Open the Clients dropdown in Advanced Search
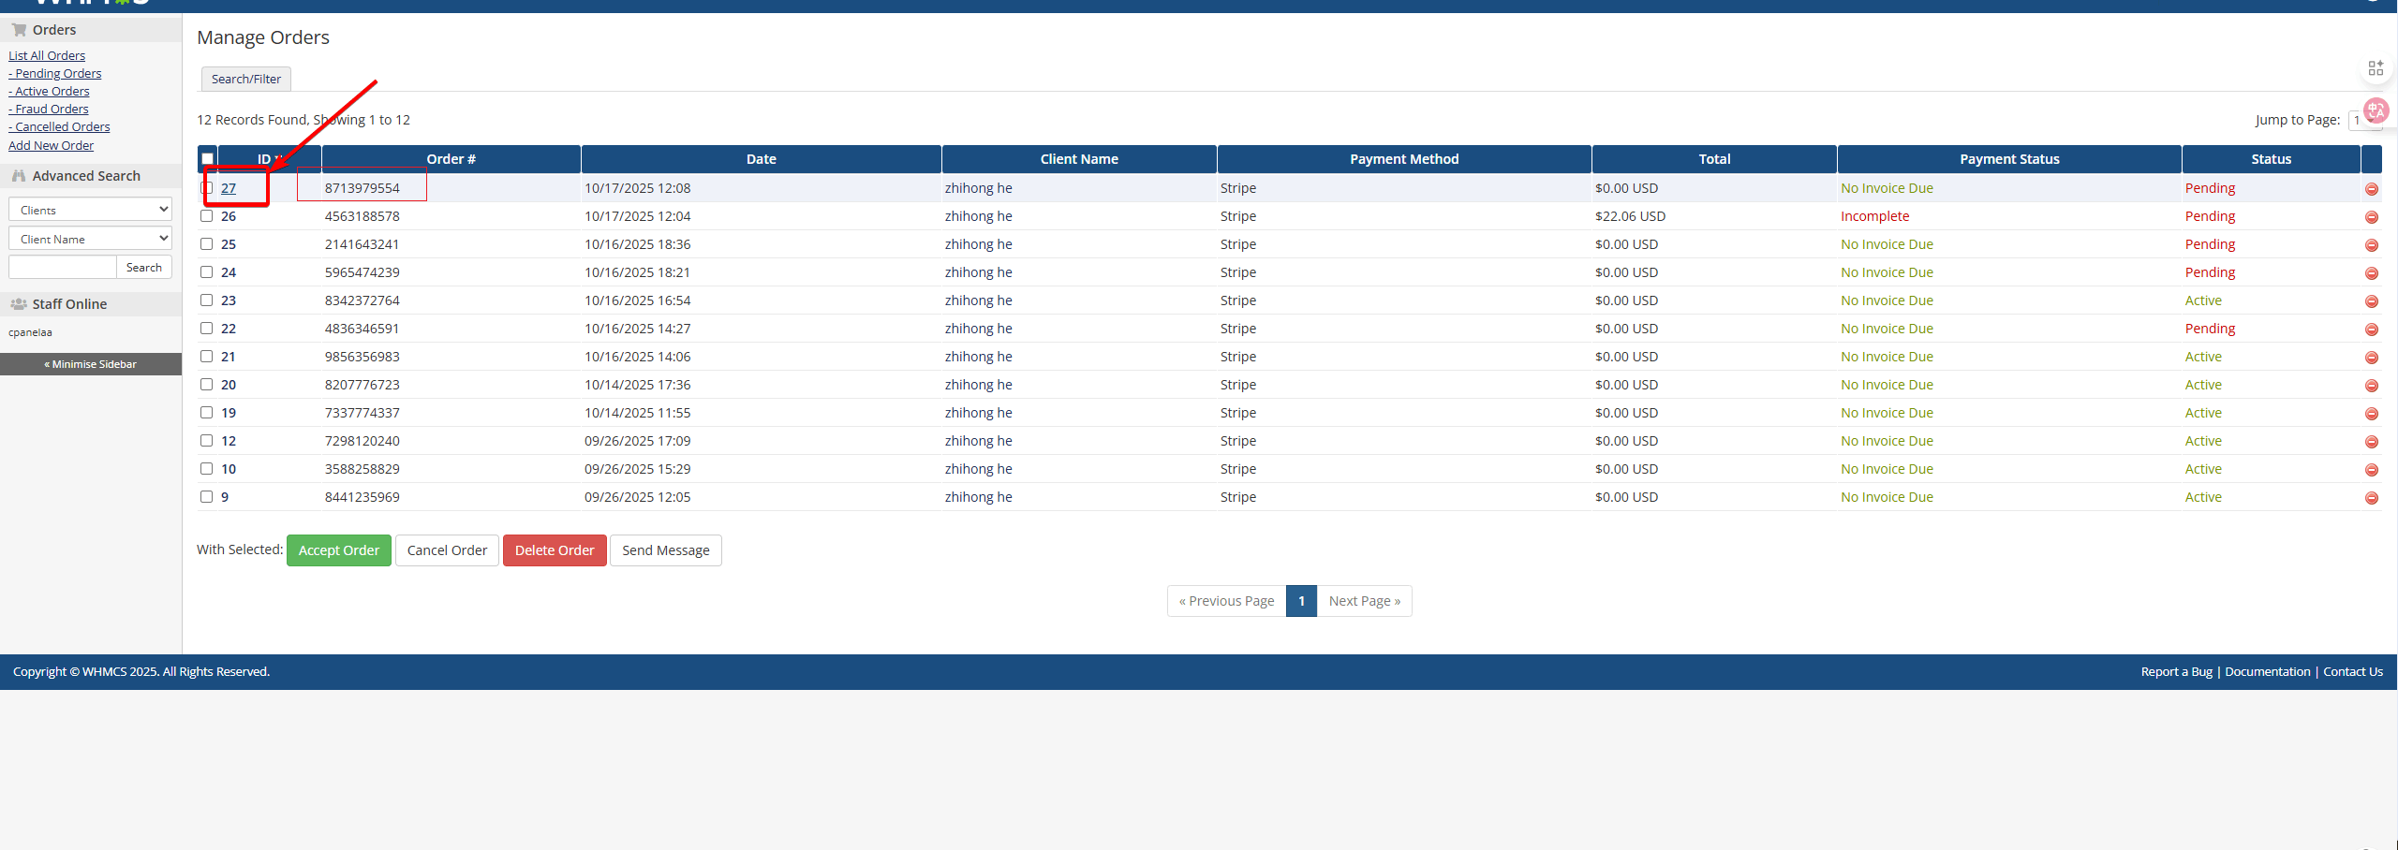 click(90, 210)
